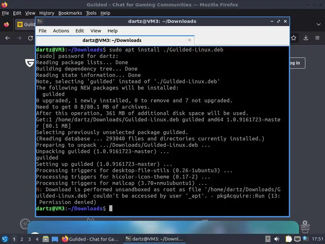Click 'Unpacking guilded (1.0.9161723-master)' line

pos(103,151)
